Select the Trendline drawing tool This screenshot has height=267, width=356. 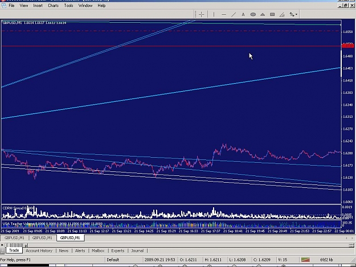click(234, 15)
